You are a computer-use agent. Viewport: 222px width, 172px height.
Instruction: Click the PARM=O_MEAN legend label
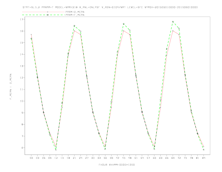click(x=75, y=12)
